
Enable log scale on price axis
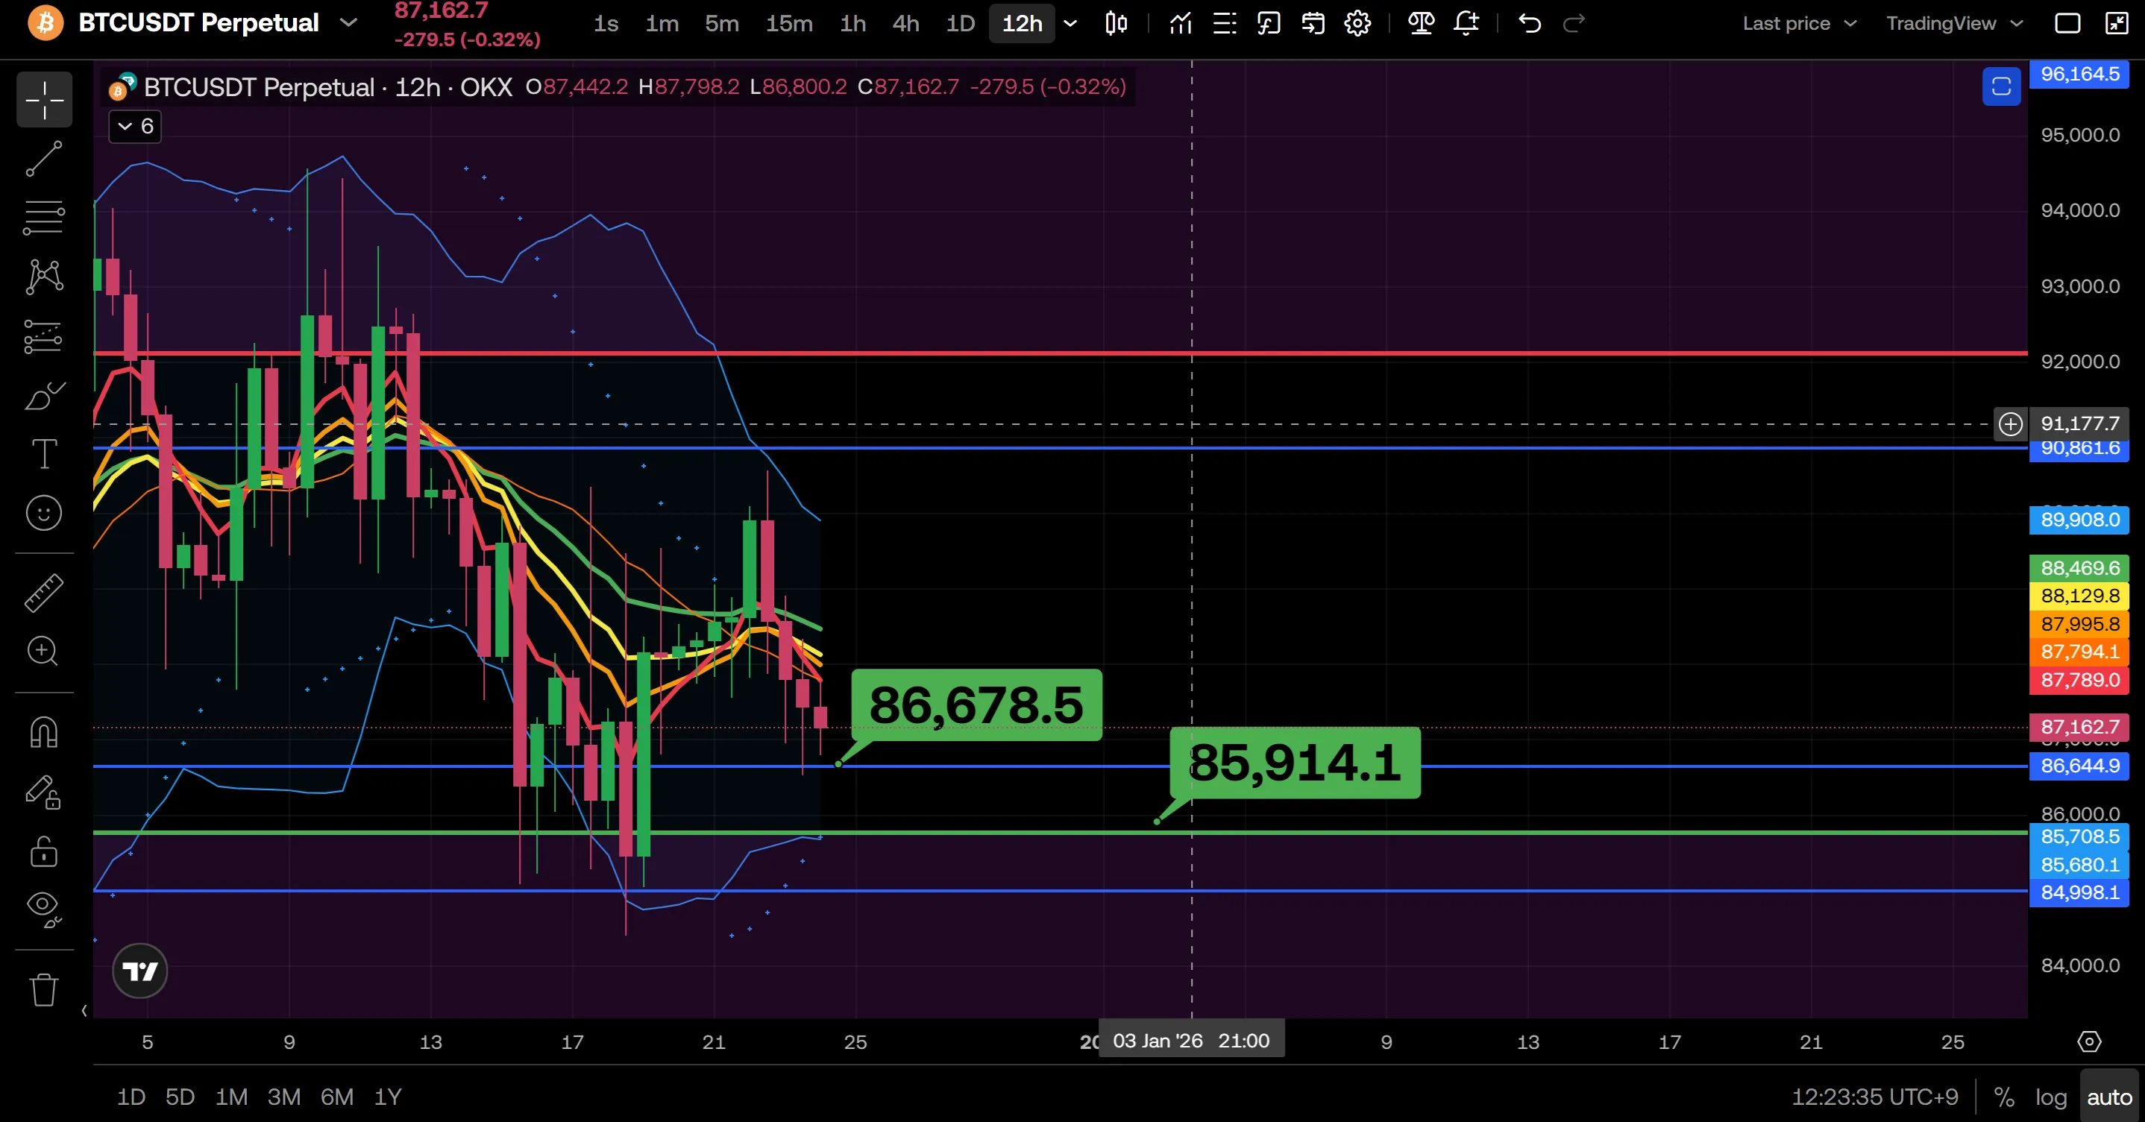(2051, 1097)
